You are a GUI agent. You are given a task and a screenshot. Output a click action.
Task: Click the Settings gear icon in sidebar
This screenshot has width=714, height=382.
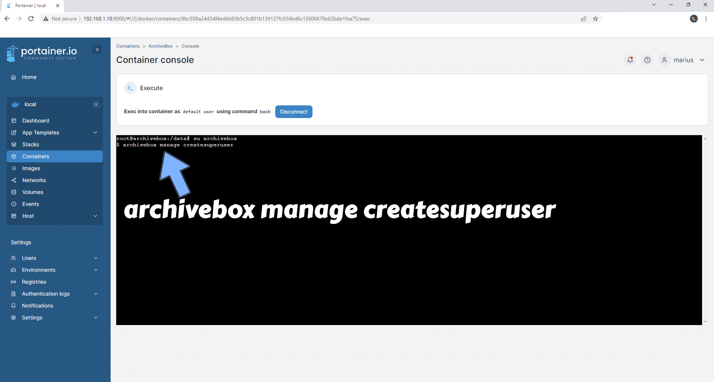click(13, 318)
